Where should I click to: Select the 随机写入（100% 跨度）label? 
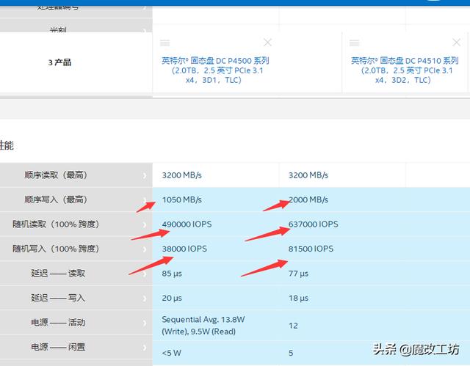click(56, 249)
